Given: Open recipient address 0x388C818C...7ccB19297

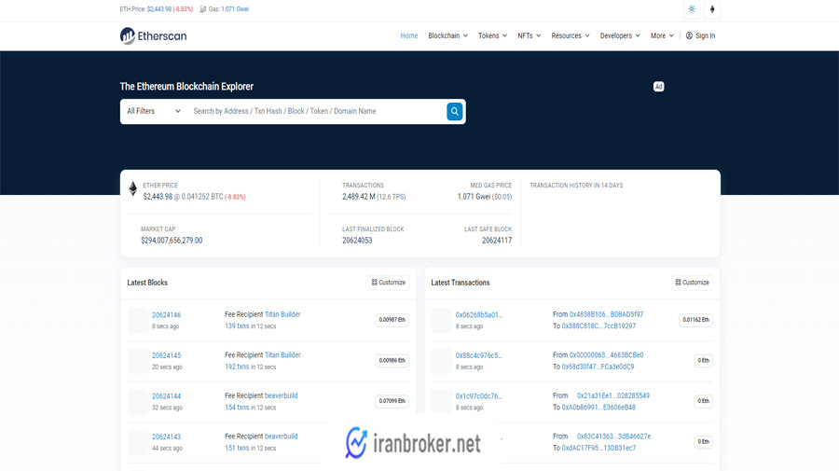Looking at the screenshot, I should click(598, 326).
